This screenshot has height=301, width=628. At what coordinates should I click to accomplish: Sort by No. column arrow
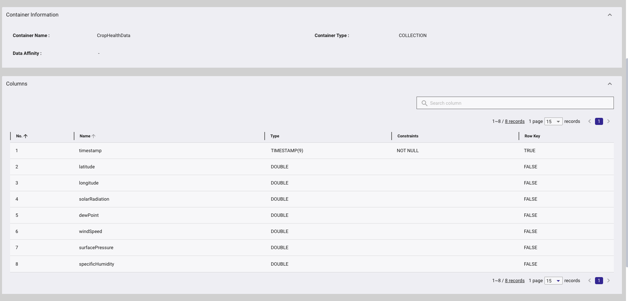[x=26, y=136]
